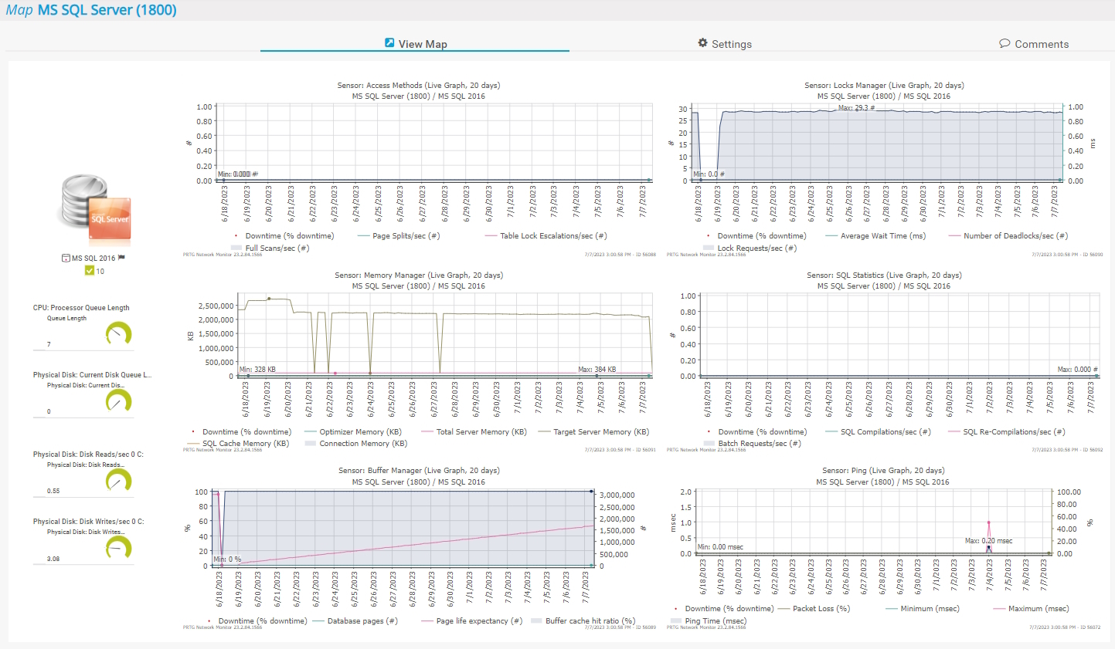Click Sensor: Access Methods graph title

(x=419, y=86)
